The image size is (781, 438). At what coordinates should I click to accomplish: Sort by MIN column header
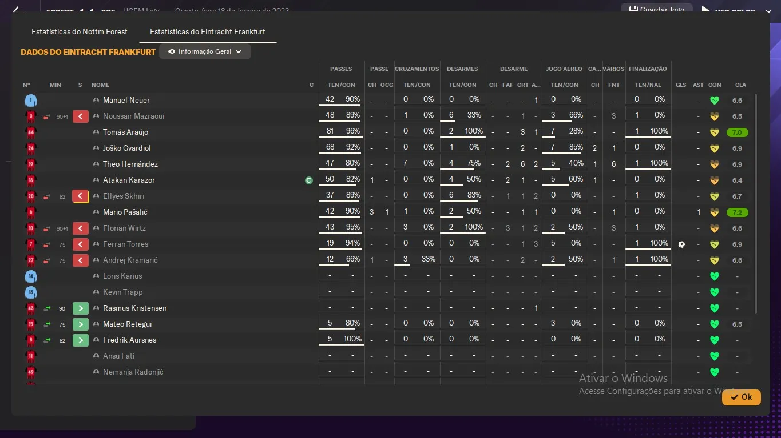point(55,85)
